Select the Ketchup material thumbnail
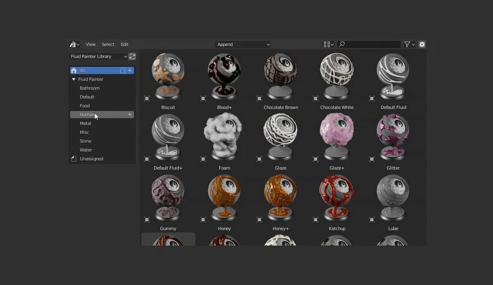The height and width of the screenshot is (285, 493). click(x=337, y=198)
